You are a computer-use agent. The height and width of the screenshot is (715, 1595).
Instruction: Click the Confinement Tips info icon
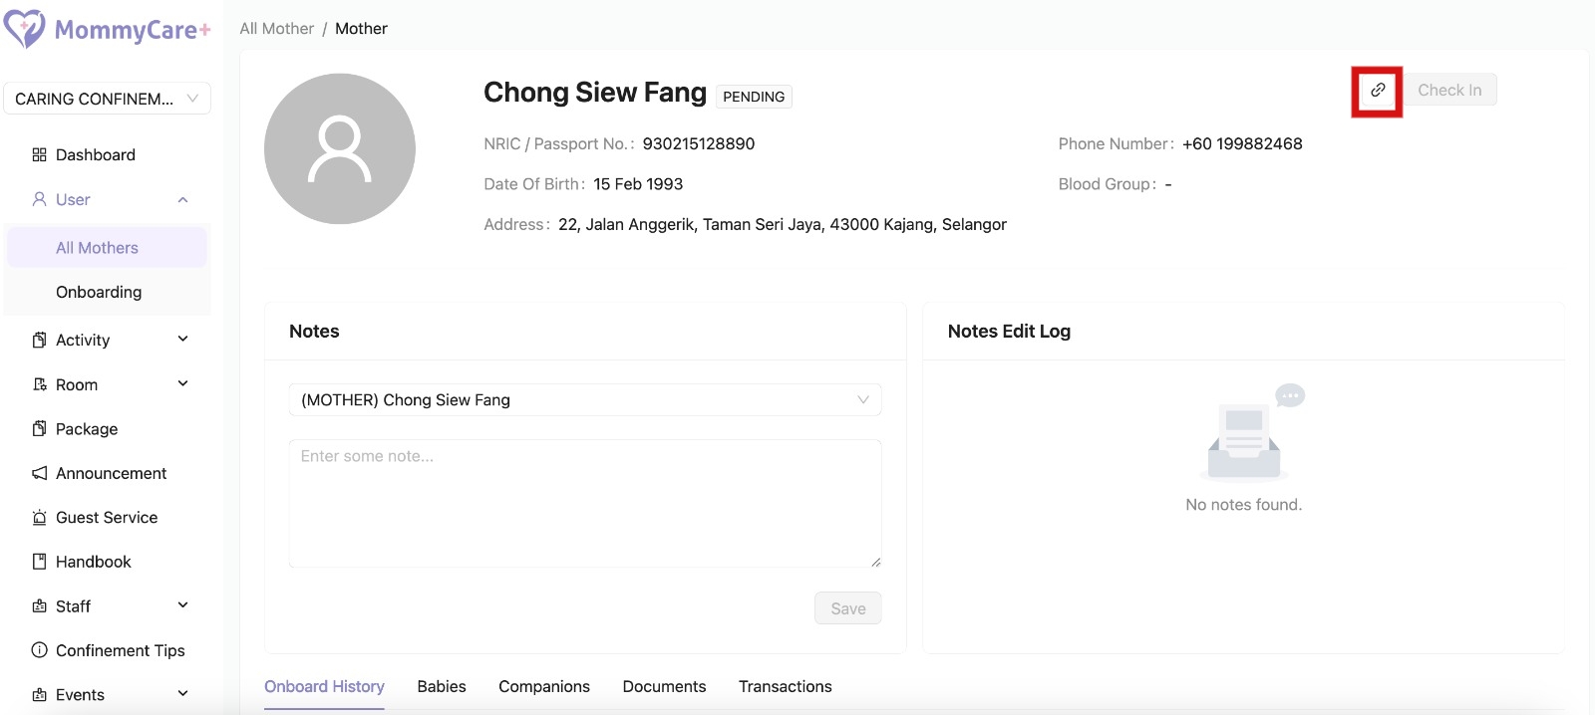(x=40, y=650)
